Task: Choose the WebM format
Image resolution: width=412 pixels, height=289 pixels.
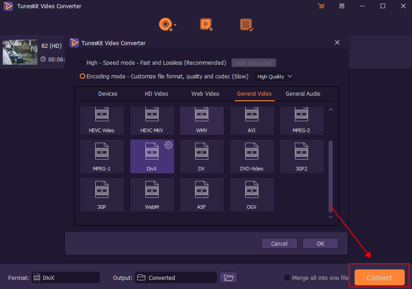Action: point(152,195)
